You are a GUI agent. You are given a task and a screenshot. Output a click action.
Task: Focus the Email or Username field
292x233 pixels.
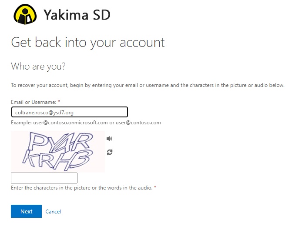(70, 112)
